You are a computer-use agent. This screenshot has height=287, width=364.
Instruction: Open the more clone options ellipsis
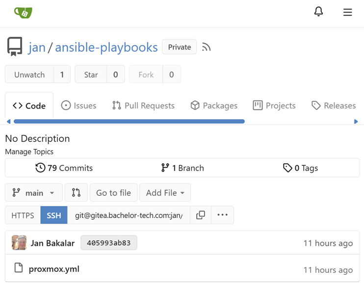(222, 215)
